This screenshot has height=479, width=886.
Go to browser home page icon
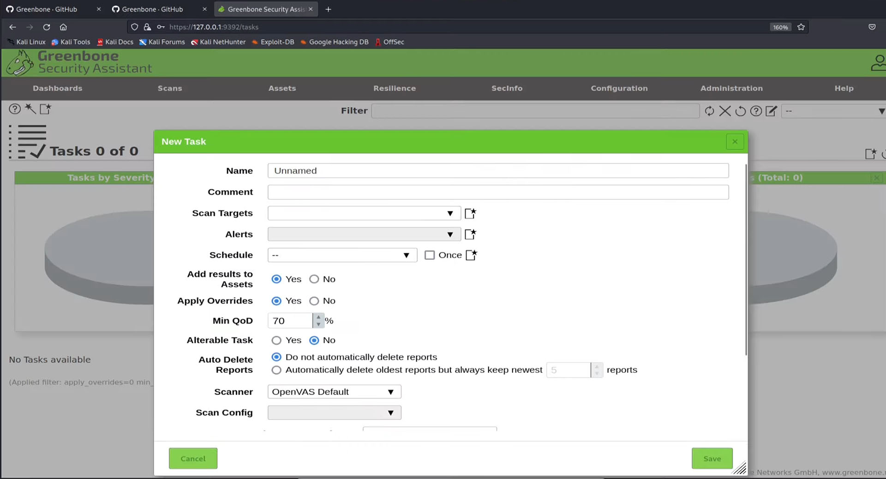tap(63, 27)
